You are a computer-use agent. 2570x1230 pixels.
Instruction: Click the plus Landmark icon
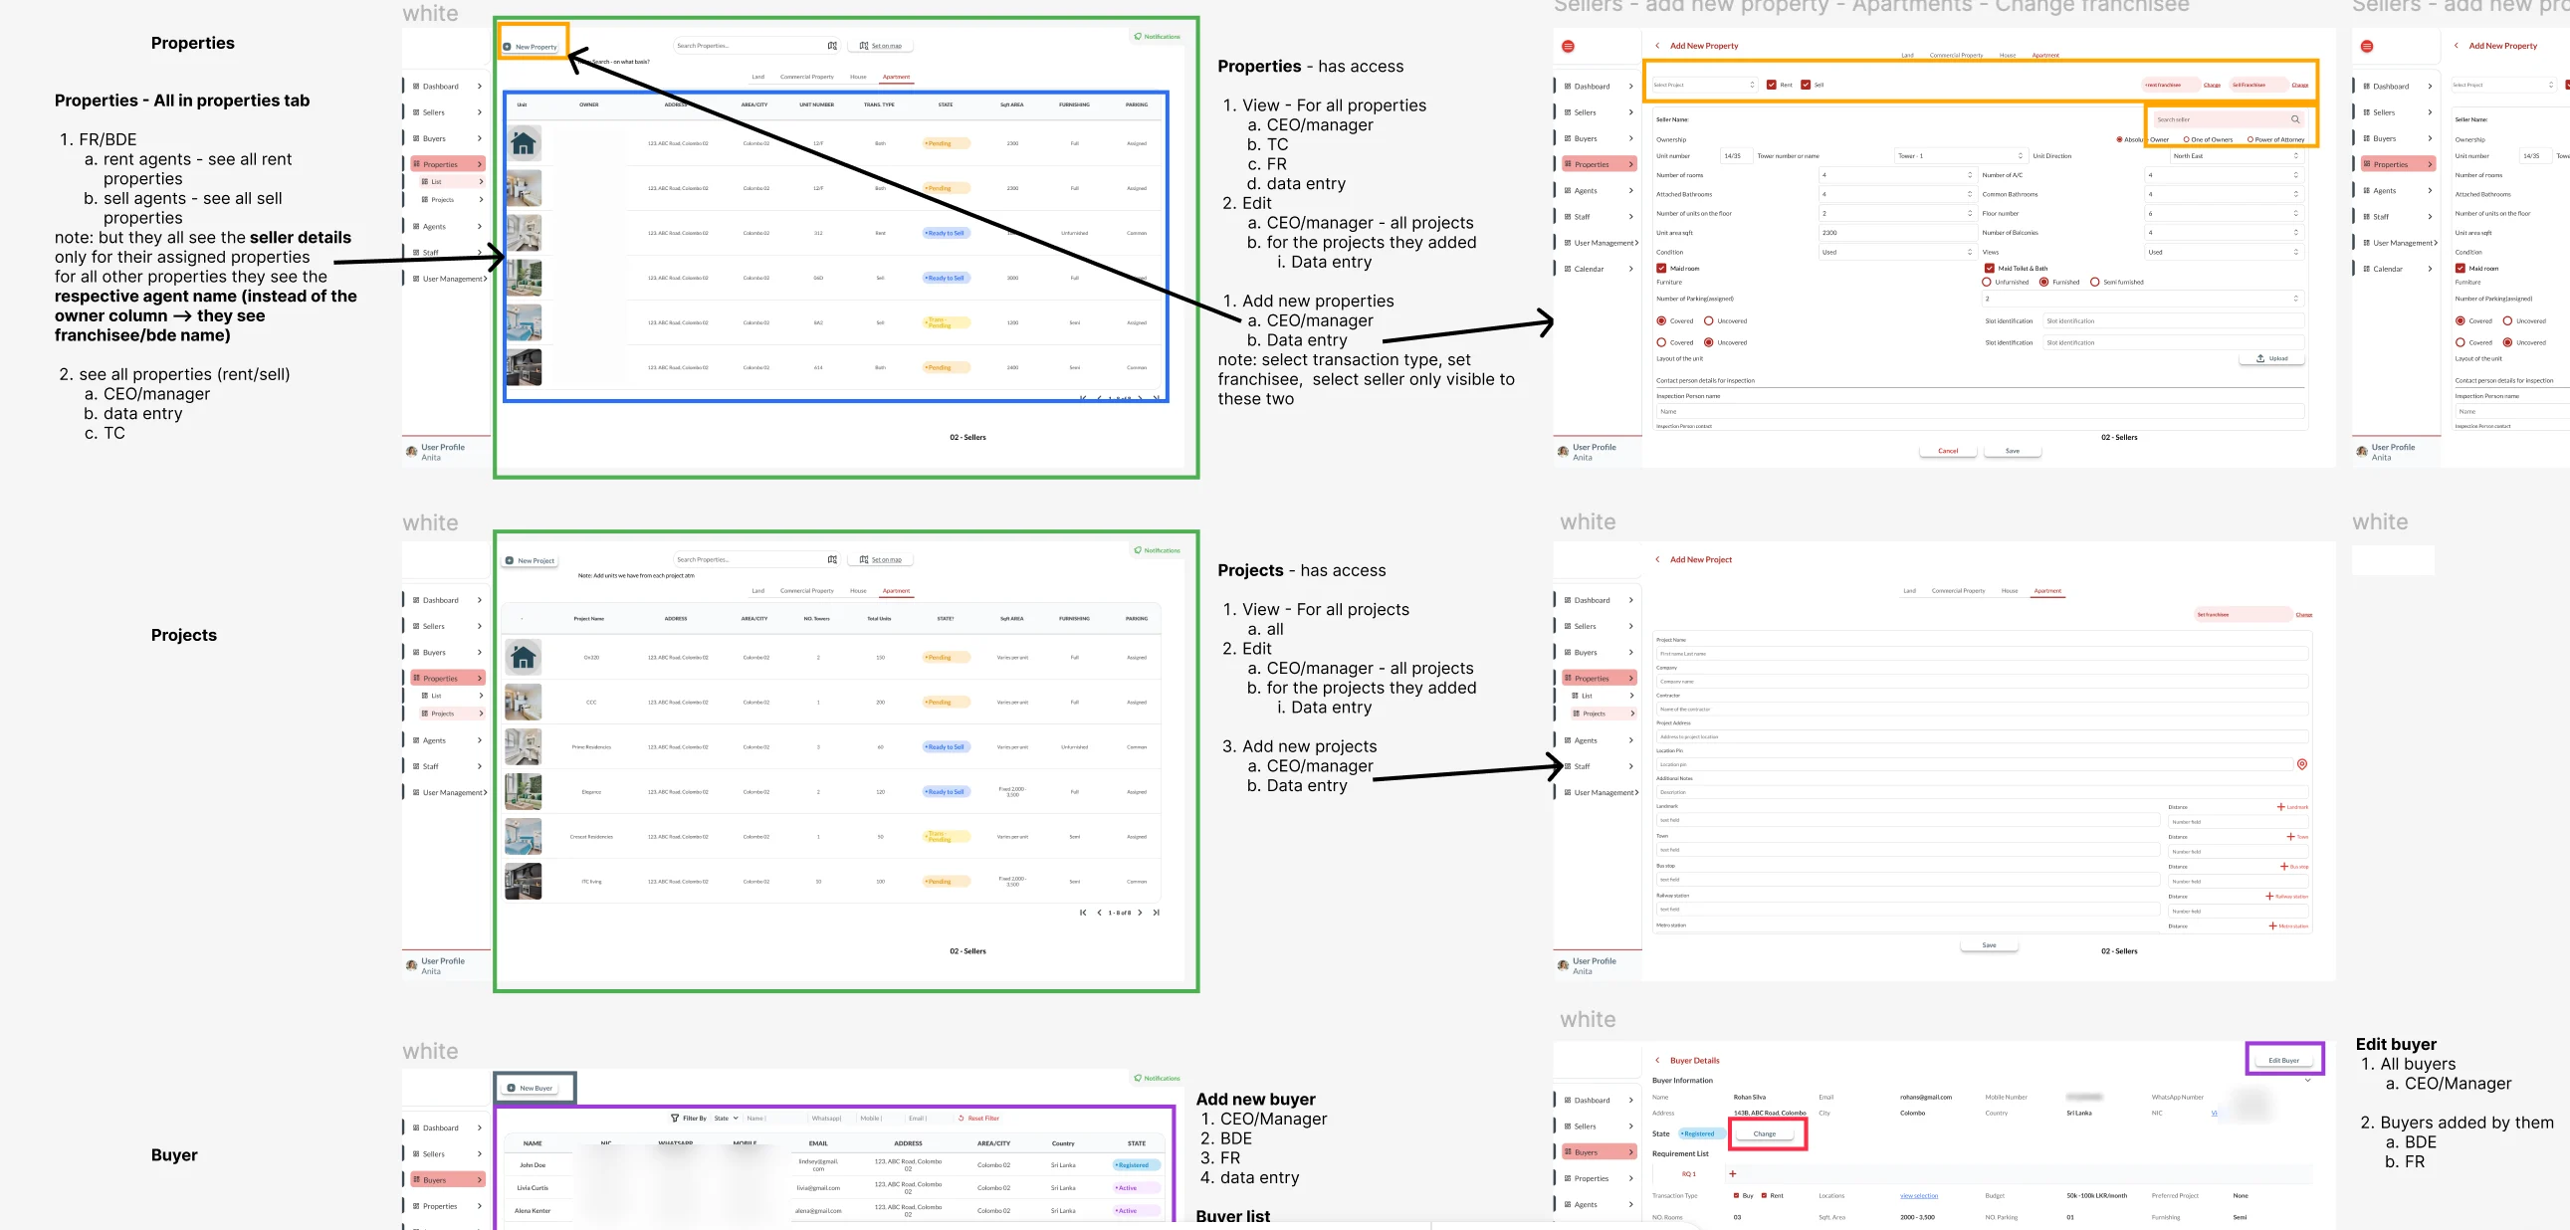[x=2281, y=807]
